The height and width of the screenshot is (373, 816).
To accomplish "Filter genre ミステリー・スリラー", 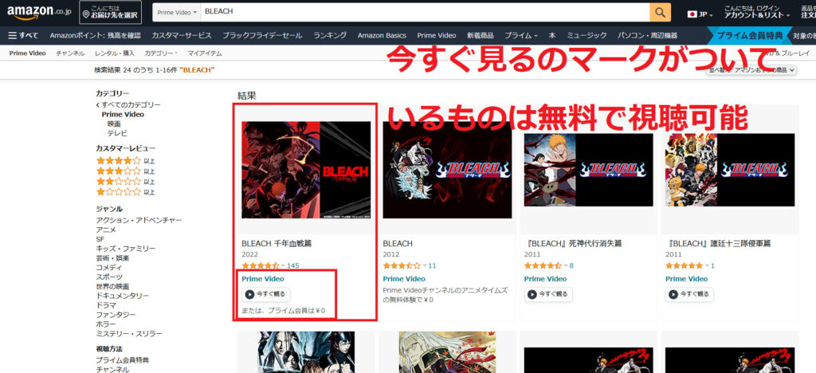I will click(x=128, y=333).
